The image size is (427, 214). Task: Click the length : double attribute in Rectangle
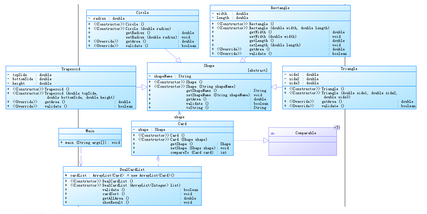232,18
